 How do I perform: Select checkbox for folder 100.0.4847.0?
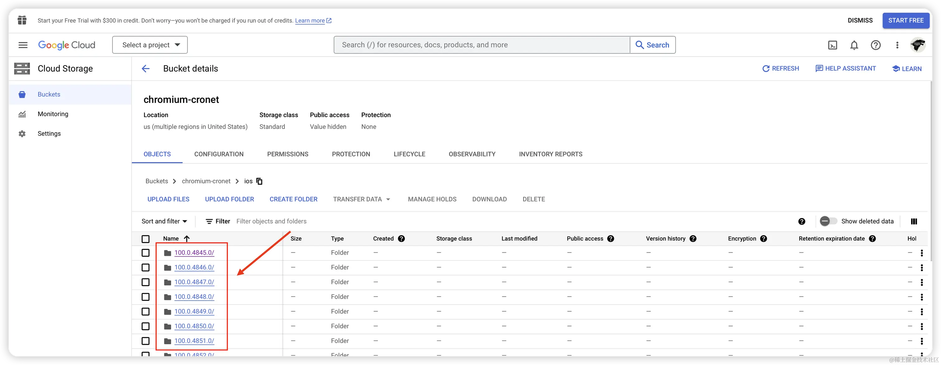pos(145,283)
